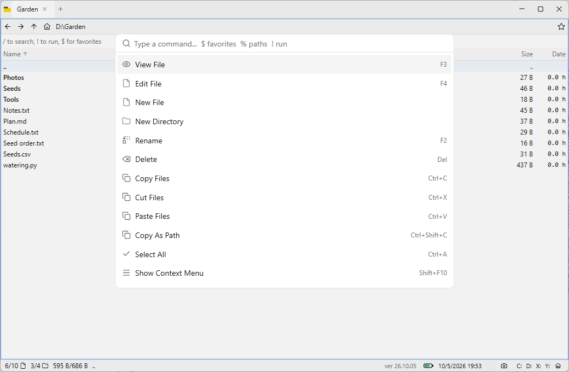The height and width of the screenshot is (372, 569).
Task: Choose Copy Files command
Action: click(x=284, y=178)
